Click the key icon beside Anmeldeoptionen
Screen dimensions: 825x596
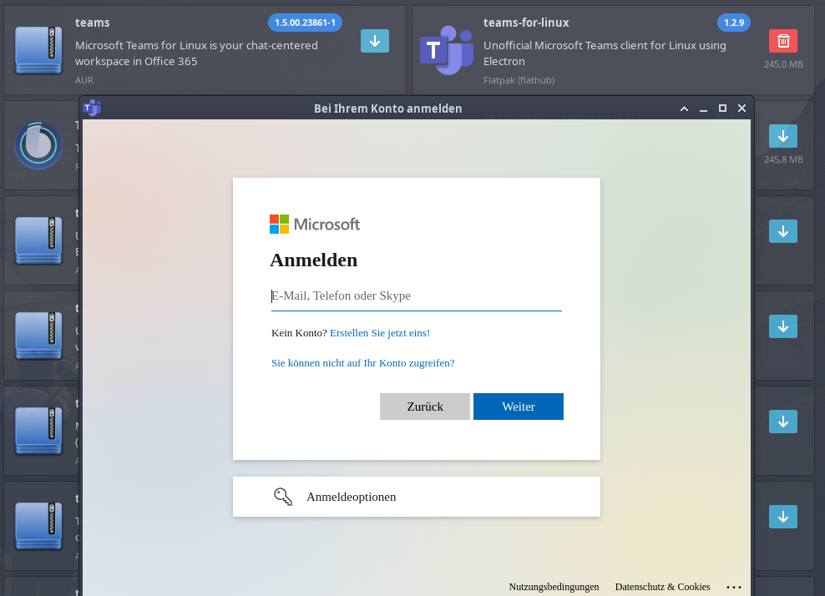(282, 497)
